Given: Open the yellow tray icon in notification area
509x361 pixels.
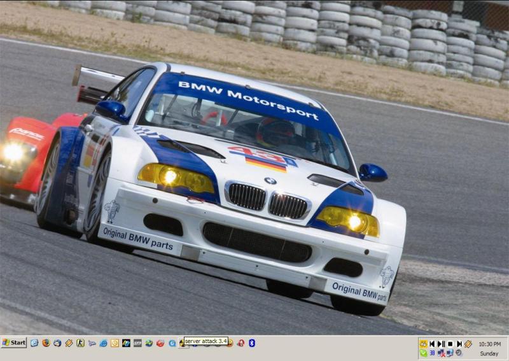Looking at the screenshot, I should [x=423, y=344].
